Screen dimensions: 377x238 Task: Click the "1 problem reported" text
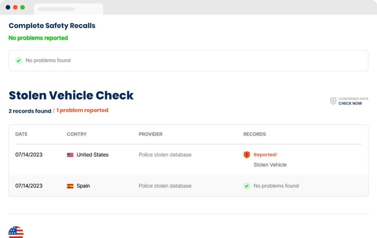pos(82,110)
